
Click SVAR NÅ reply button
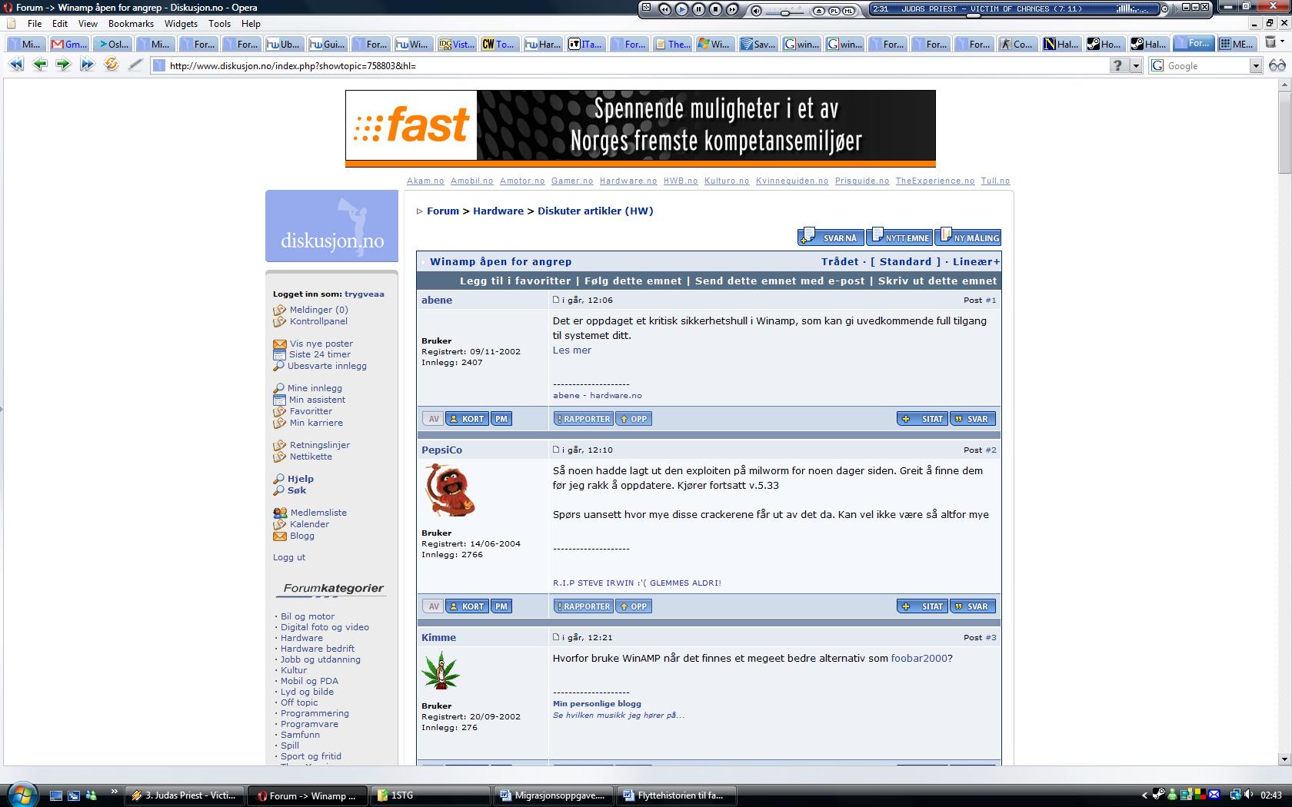pos(830,237)
